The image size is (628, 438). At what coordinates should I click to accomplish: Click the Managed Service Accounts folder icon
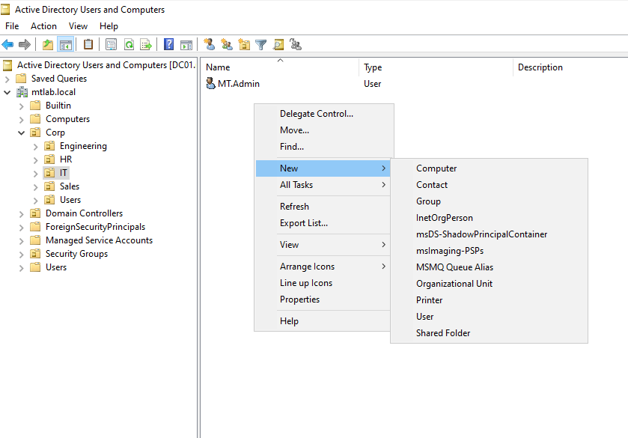35,240
